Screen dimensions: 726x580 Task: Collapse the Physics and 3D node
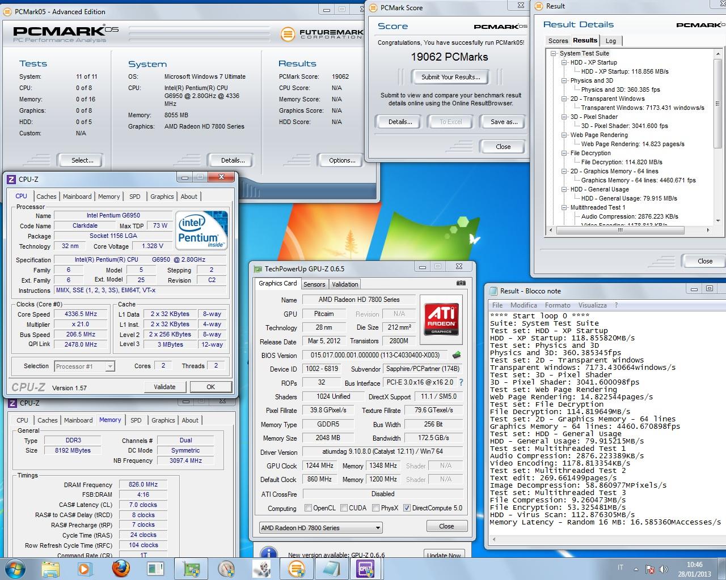(564, 80)
